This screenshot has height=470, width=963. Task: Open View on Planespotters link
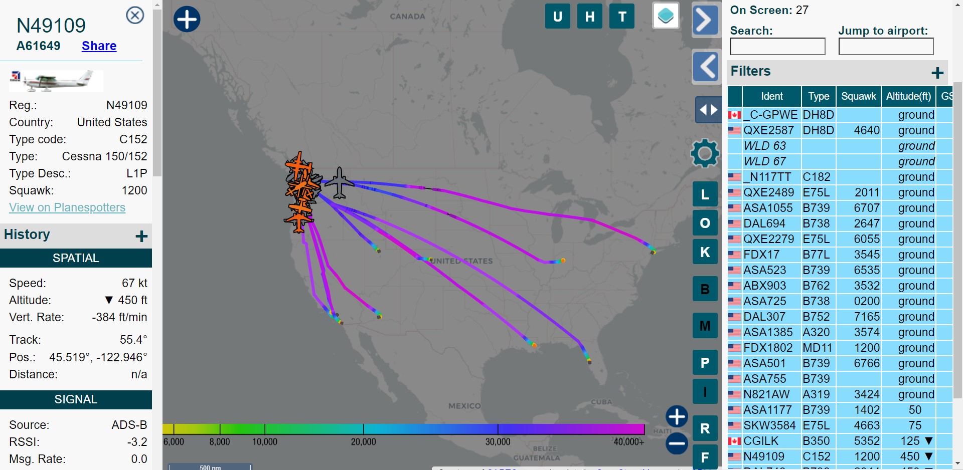tap(67, 207)
